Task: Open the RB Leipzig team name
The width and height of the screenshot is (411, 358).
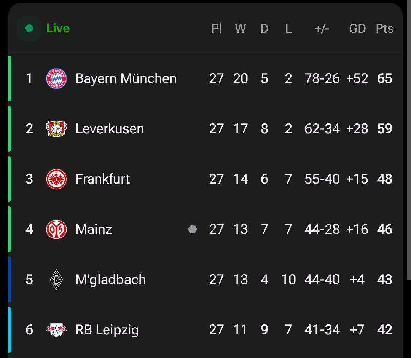Action: tap(107, 330)
